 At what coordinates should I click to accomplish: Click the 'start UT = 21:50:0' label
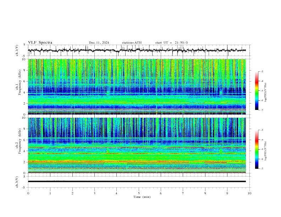[x=171, y=43]
